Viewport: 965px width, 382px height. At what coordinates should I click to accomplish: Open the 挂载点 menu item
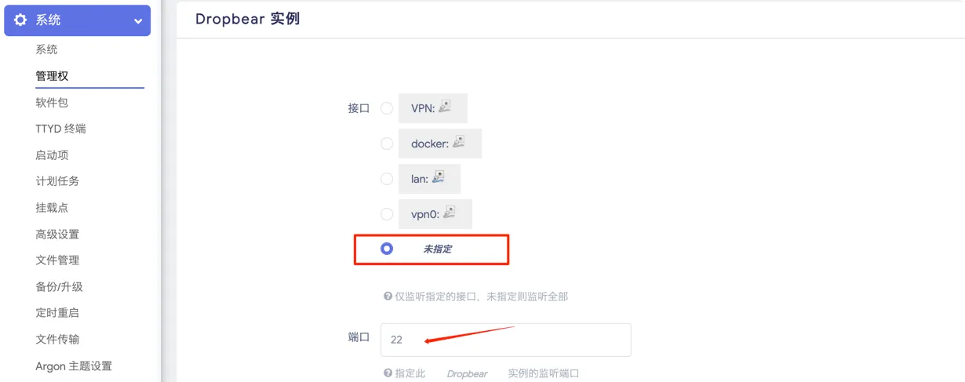tap(52, 208)
